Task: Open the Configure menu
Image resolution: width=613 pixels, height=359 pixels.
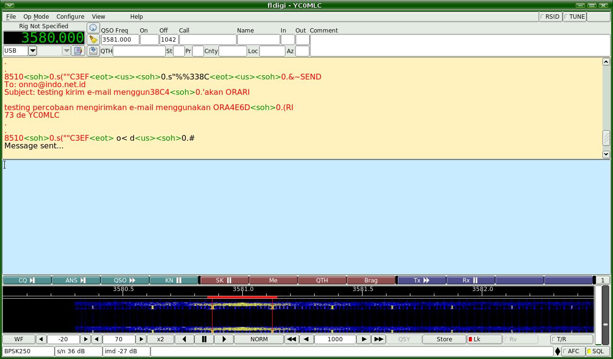Action: coord(70,17)
